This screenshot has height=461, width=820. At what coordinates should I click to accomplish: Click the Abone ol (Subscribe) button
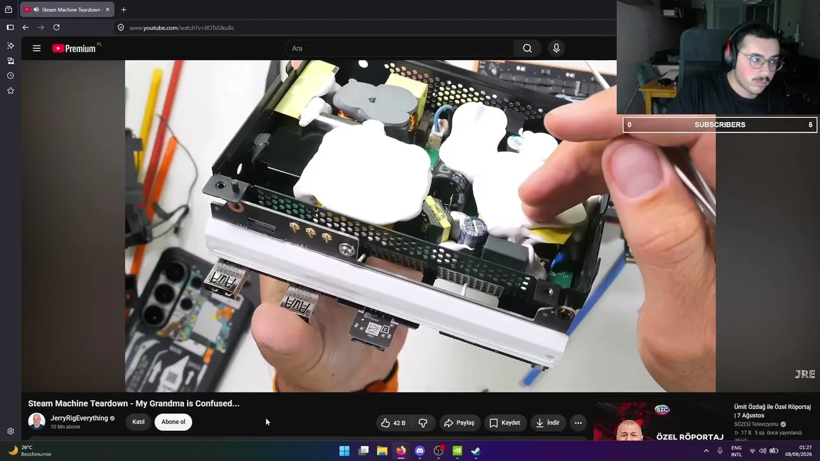point(173,422)
